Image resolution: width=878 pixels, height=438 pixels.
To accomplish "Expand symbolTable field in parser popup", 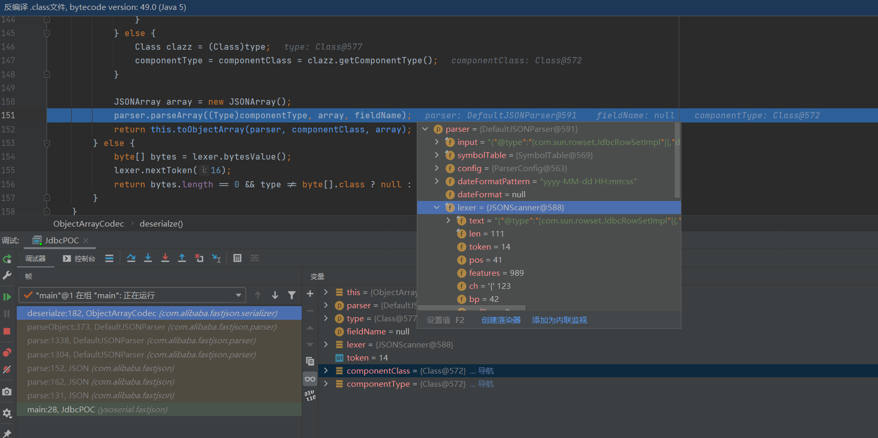I will (x=437, y=155).
